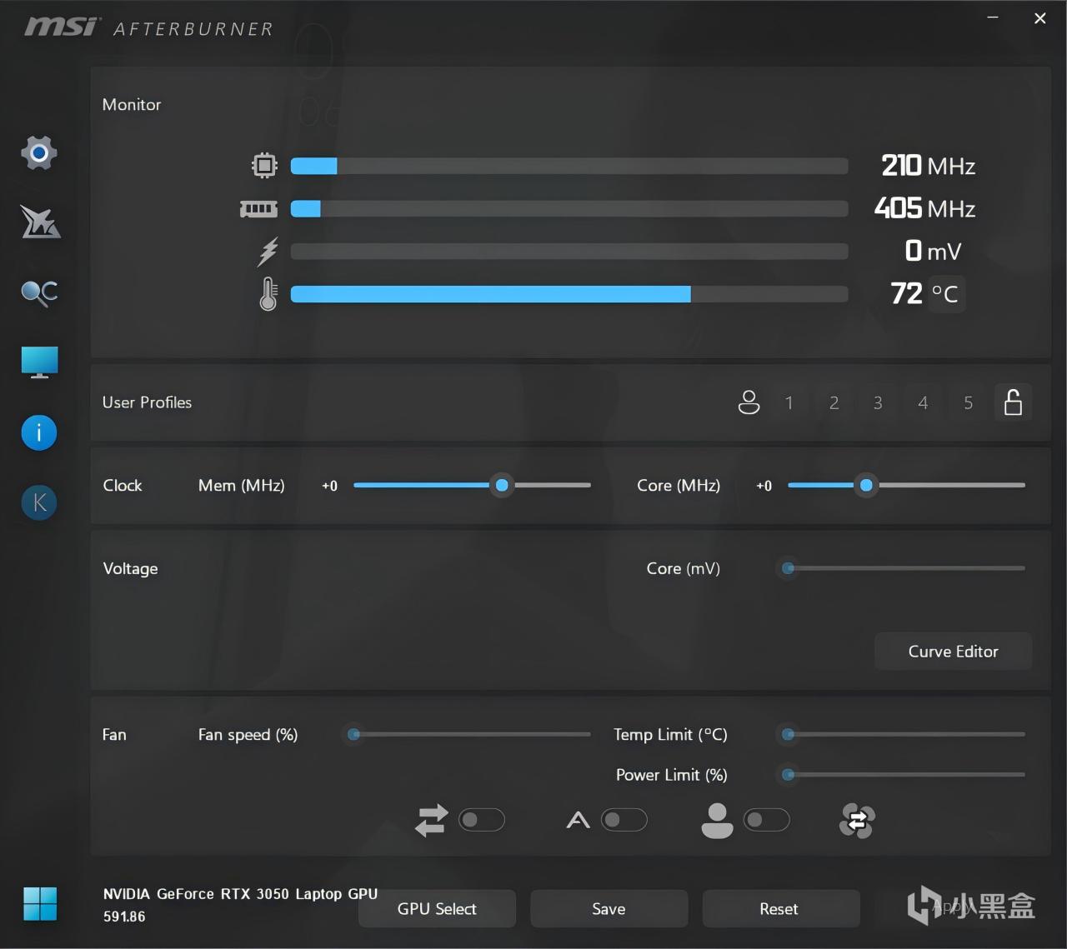Click the GPU chip icon in Monitor

coord(264,166)
